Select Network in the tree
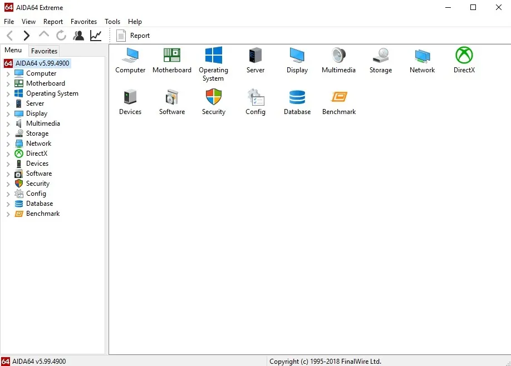The image size is (511, 366). 38,144
